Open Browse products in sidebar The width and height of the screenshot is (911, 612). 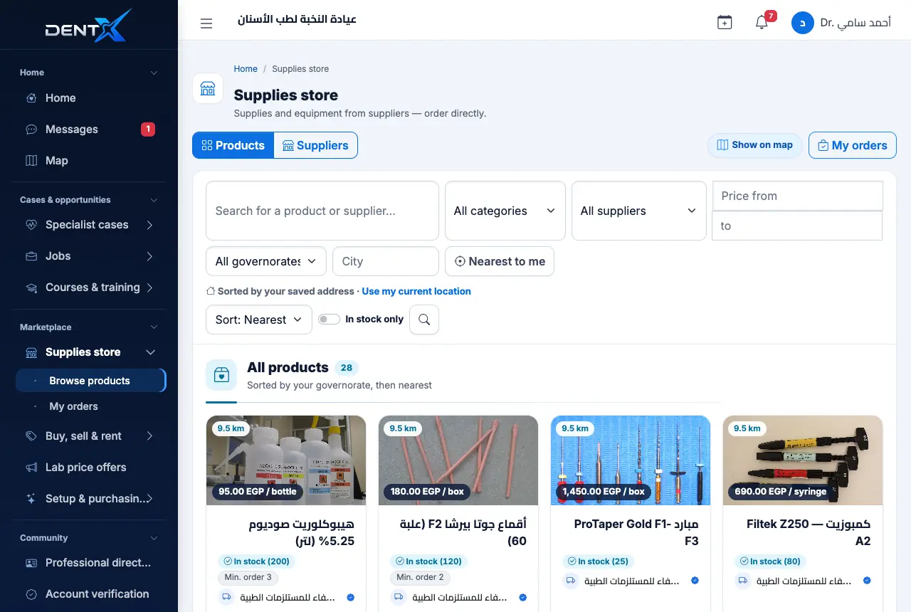pos(90,381)
